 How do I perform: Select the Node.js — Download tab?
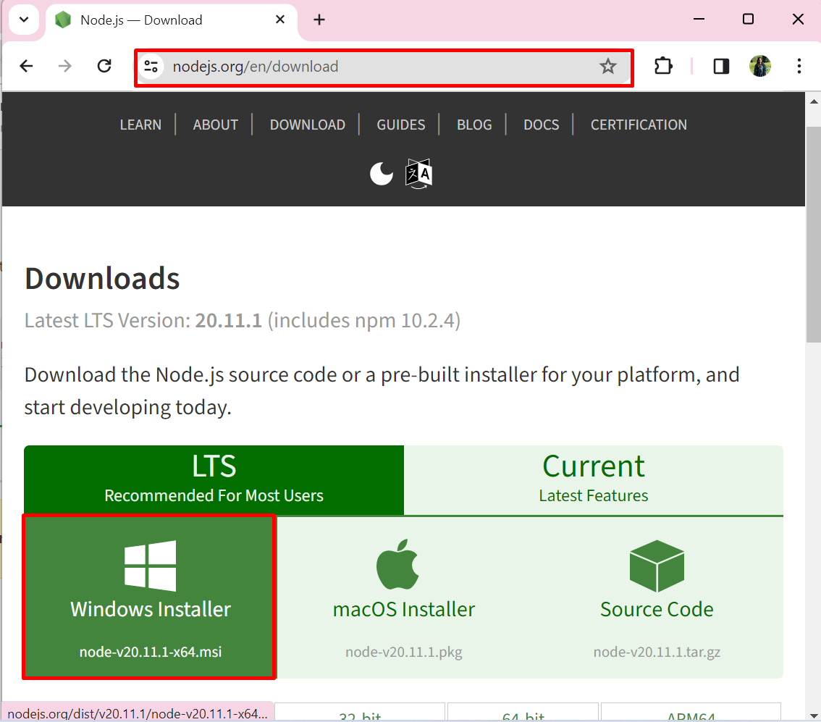[171, 20]
